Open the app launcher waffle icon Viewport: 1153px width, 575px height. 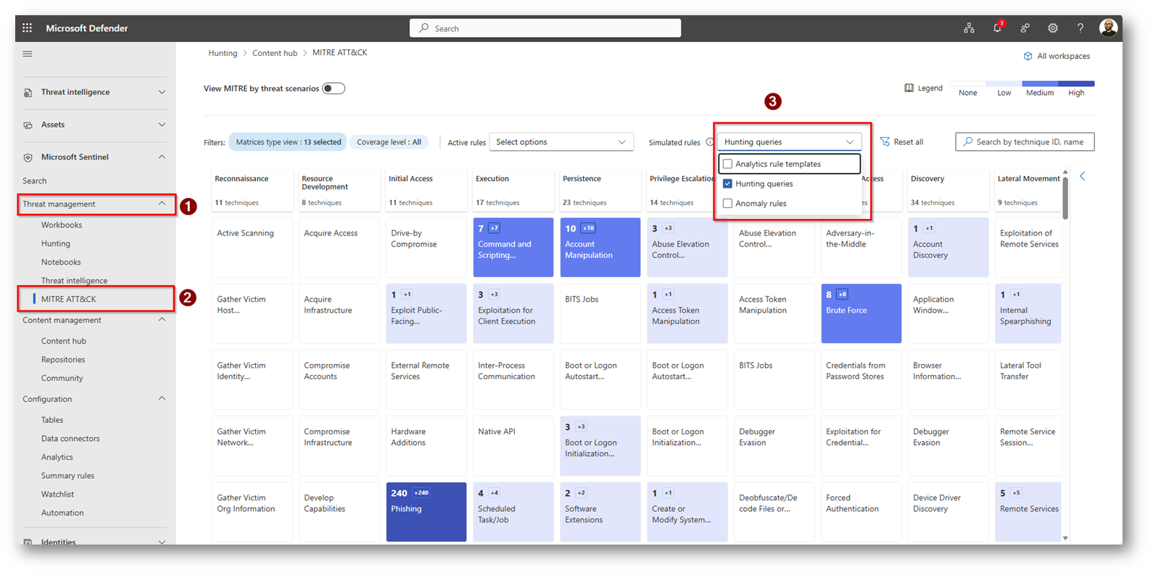(28, 28)
